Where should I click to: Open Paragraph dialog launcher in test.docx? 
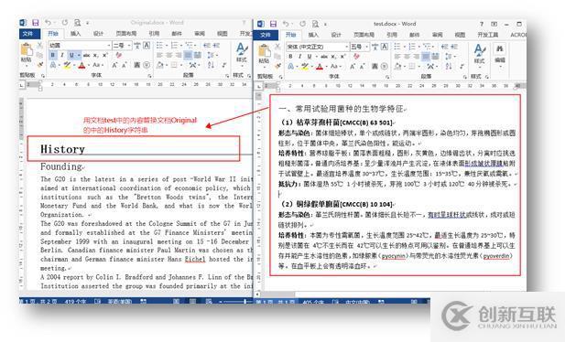coord(465,77)
